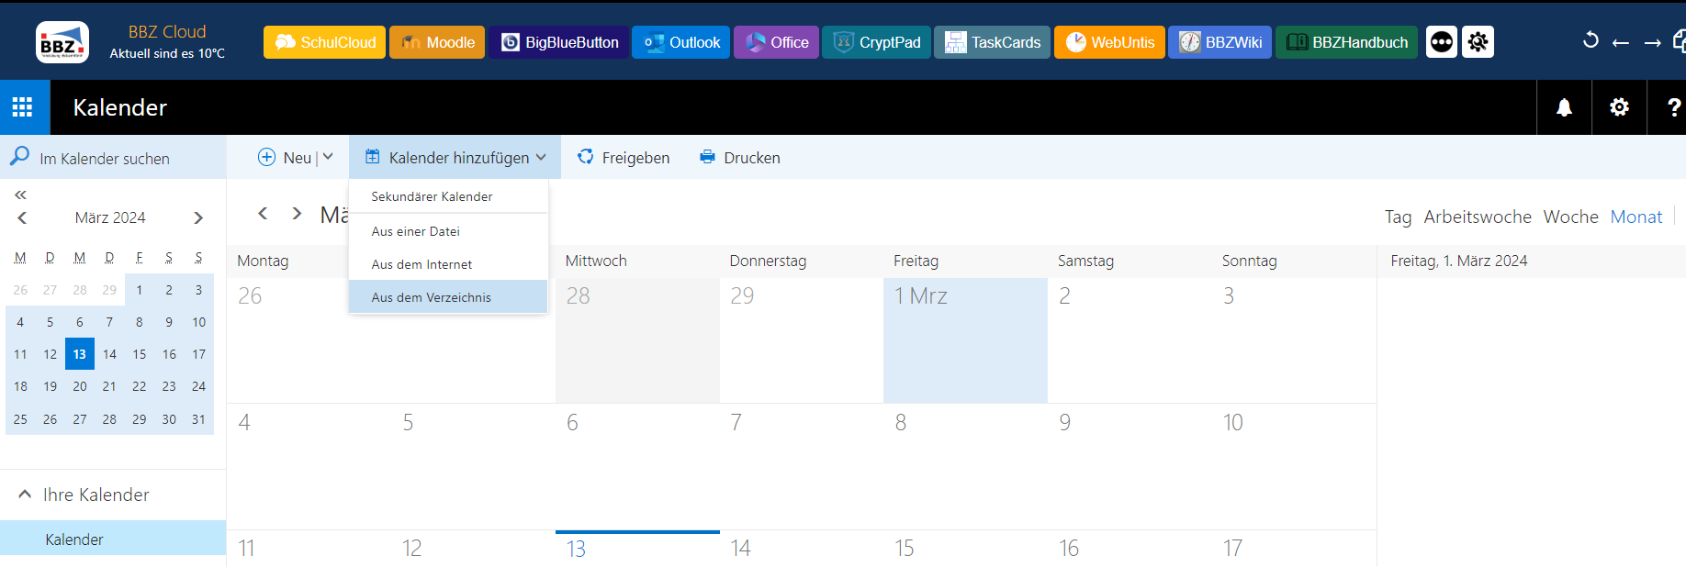Go to next month in mini calendar
The width and height of the screenshot is (1686, 567).
(x=198, y=217)
